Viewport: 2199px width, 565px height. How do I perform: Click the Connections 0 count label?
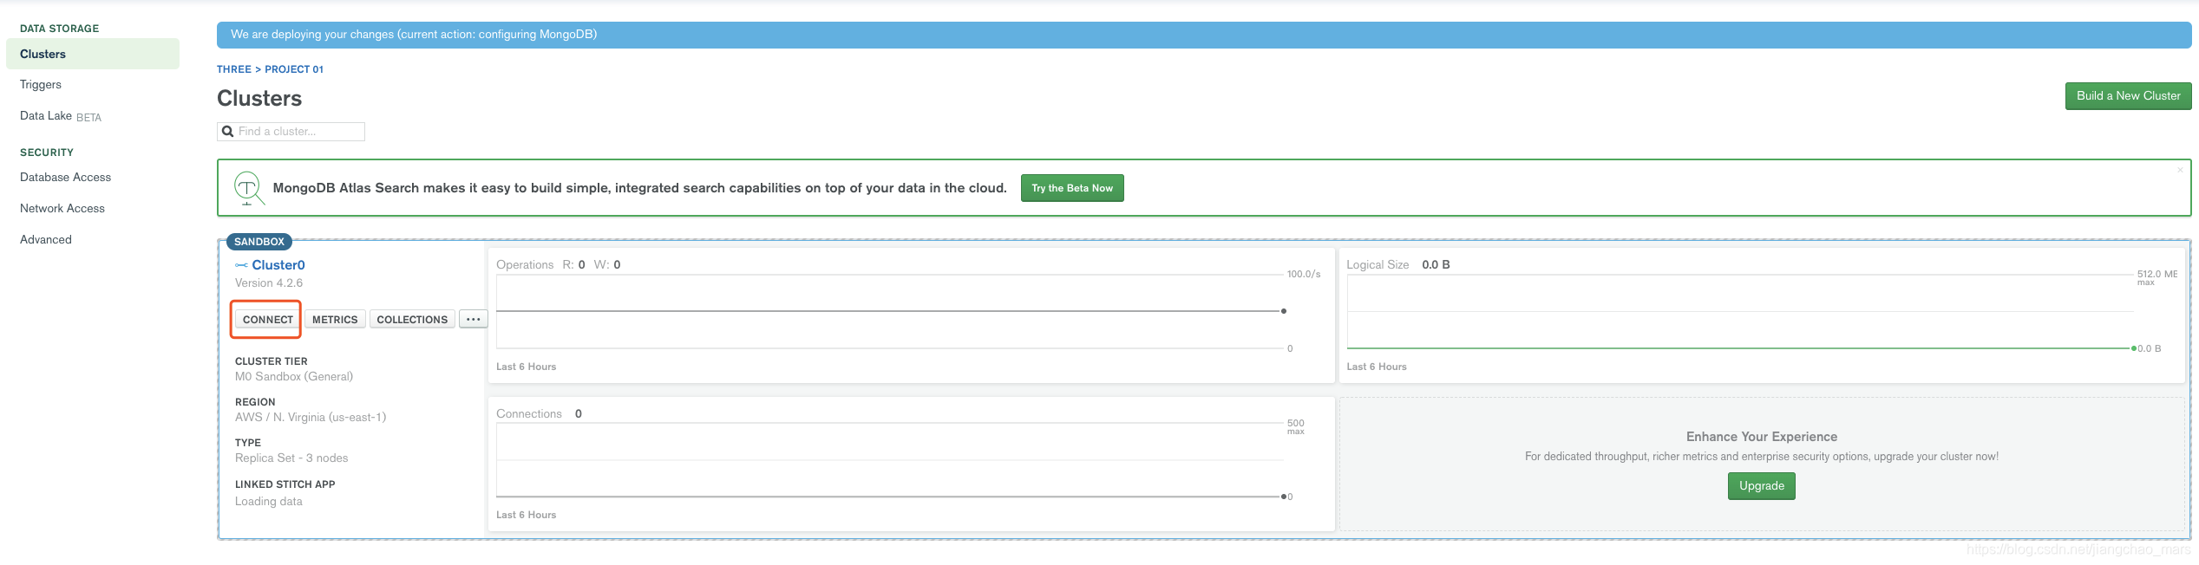(579, 414)
